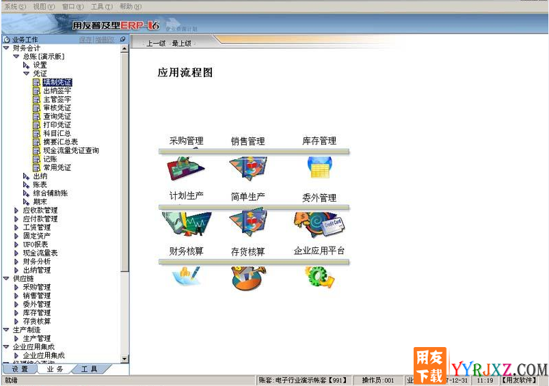Viewport: 549px width, 386px height.
Task: Collapse the 生产制造 tree node
Action: pyautogui.click(x=6, y=330)
